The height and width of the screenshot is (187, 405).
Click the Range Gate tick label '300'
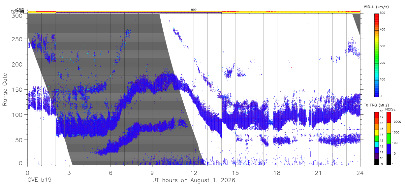coord(17,16)
